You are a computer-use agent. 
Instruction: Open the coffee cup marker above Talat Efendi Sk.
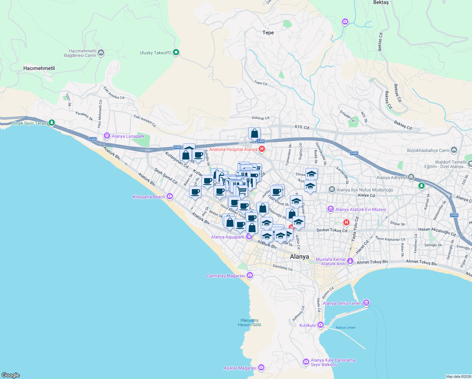tap(276, 192)
